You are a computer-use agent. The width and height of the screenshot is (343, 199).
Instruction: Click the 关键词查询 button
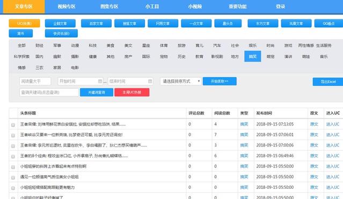(x=97, y=92)
